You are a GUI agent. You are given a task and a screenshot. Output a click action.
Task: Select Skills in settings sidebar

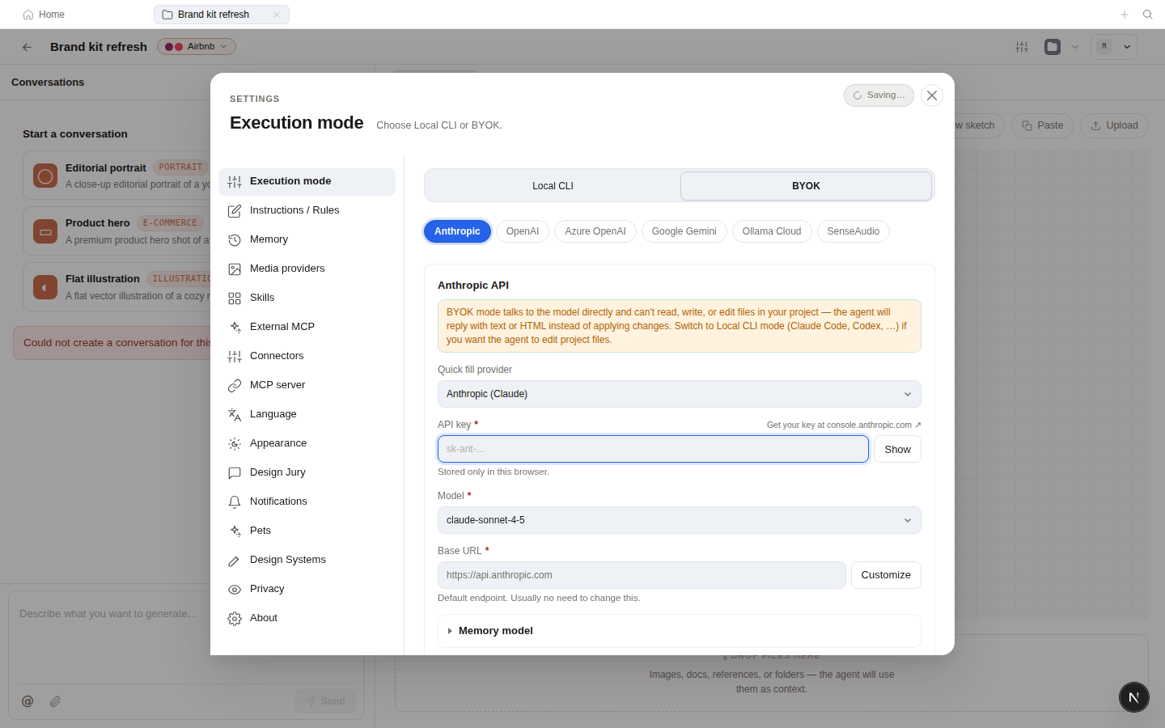pyautogui.click(x=307, y=298)
